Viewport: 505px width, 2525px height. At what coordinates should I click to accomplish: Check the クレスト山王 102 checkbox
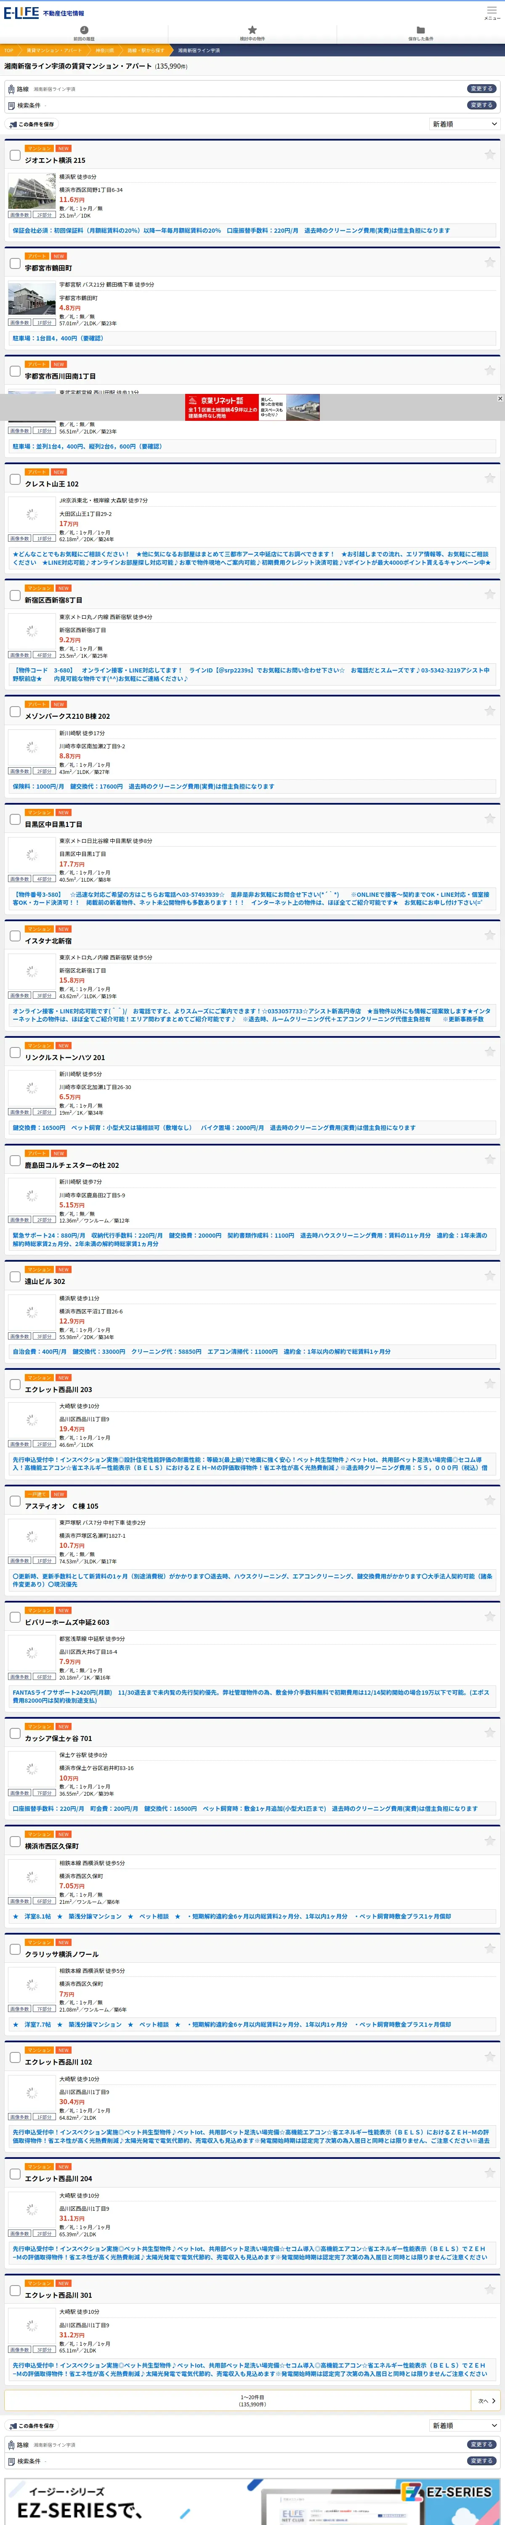click(x=15, y=478)
